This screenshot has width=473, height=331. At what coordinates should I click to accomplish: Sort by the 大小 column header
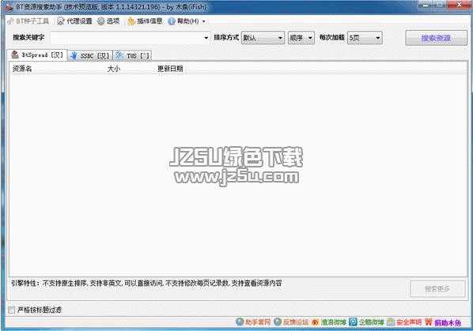(130, 69)
